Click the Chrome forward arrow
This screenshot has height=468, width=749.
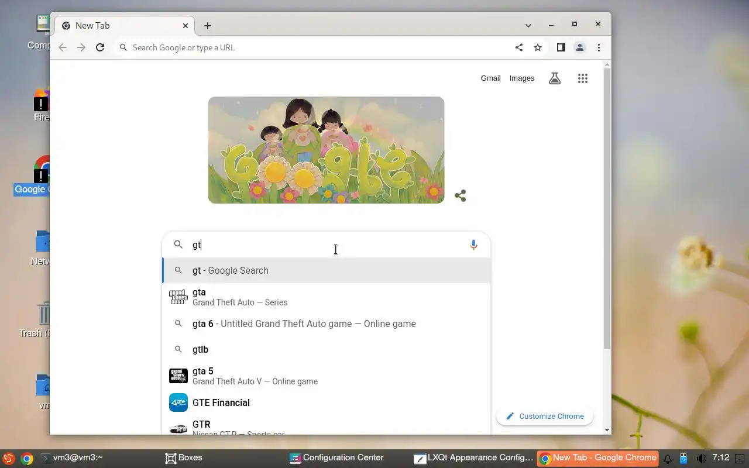pyautogui.click(x=81, y=47)
